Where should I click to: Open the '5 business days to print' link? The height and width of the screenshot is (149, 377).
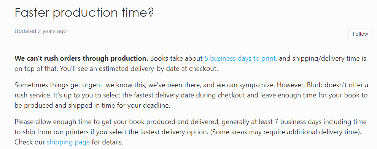point(240,58)
